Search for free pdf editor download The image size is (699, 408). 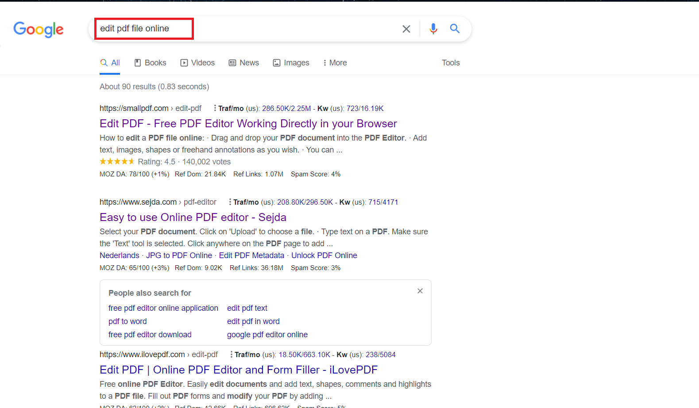click(150, 335)
